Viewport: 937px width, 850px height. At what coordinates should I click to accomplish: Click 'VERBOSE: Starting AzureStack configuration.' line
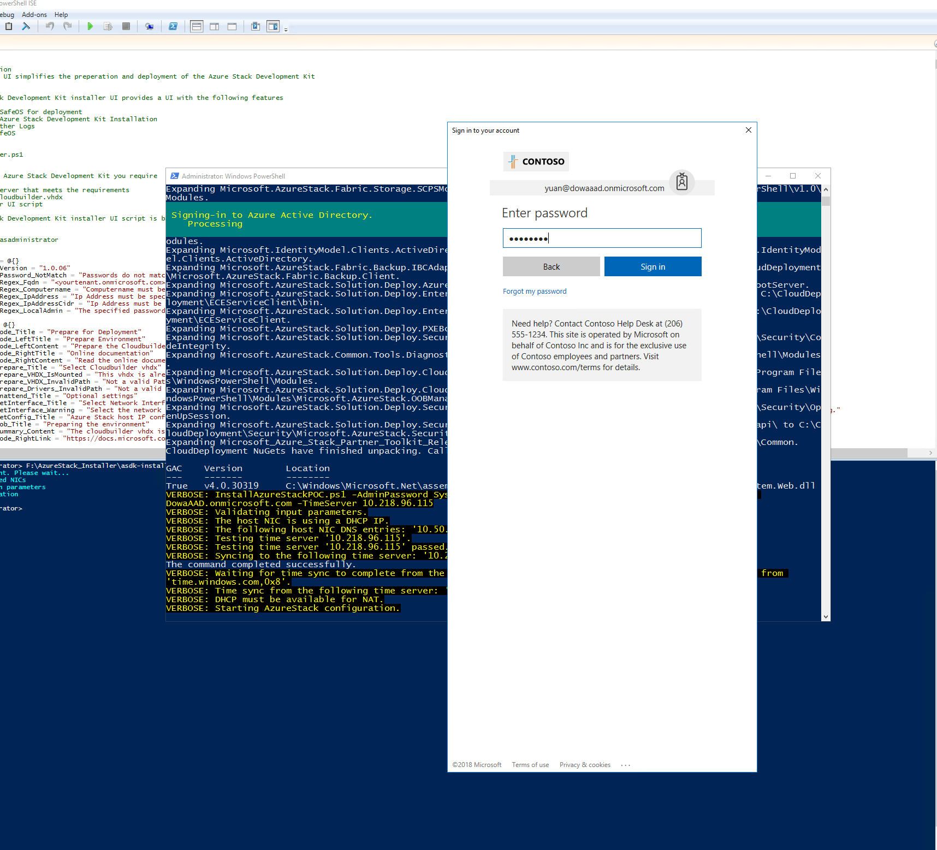pos(283,608)
